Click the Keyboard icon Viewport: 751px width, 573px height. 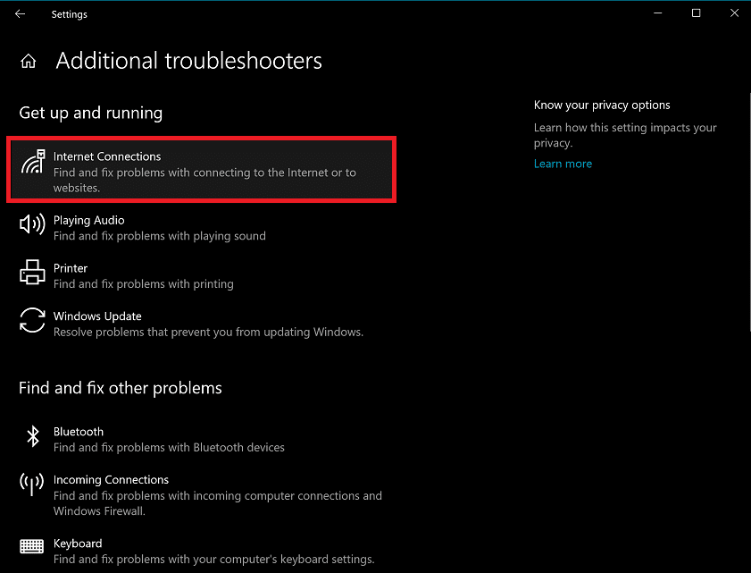pyautogui.click(x=32, y=546)
